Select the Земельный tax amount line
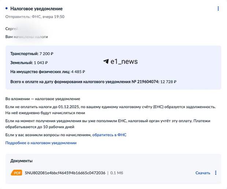Viewport: 227px width, 189px height. tap(29, 63)
